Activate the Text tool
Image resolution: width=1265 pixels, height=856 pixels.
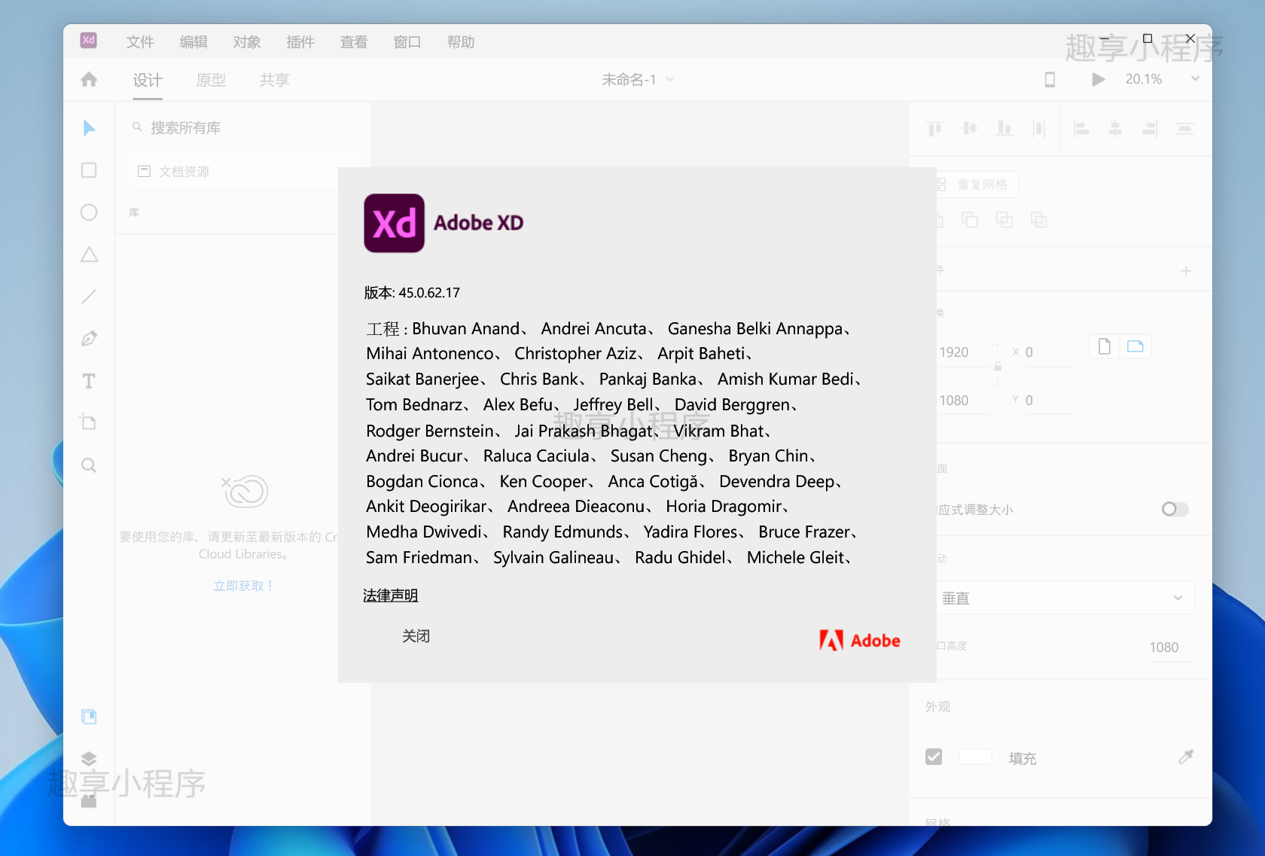pyautogui.click(x=89, y=381)
